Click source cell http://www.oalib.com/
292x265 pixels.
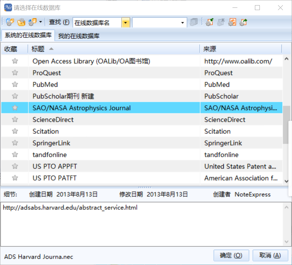(x=238, y=61)
